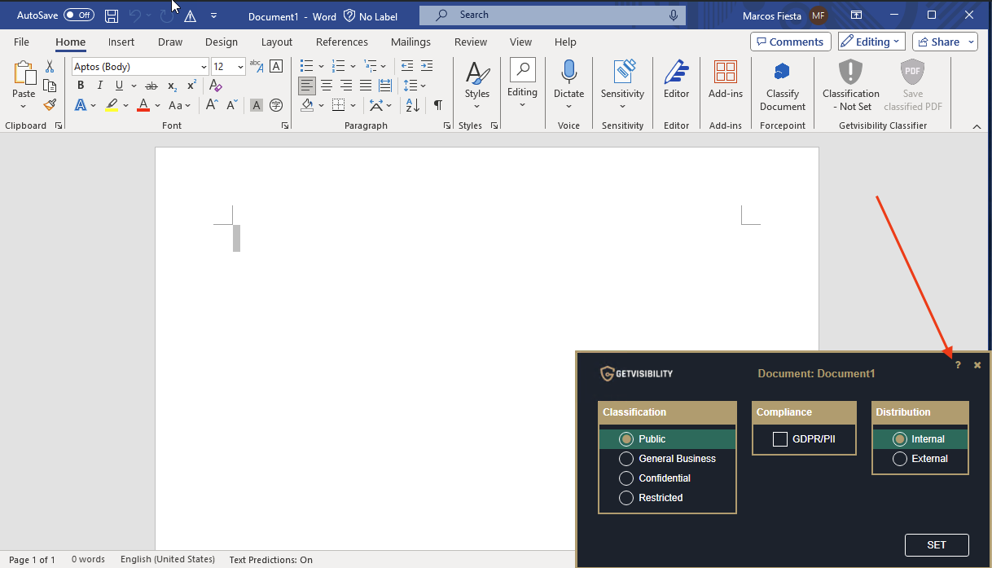Select the Confidential classification option
This screenshot has width=992, height=568.
626,478
